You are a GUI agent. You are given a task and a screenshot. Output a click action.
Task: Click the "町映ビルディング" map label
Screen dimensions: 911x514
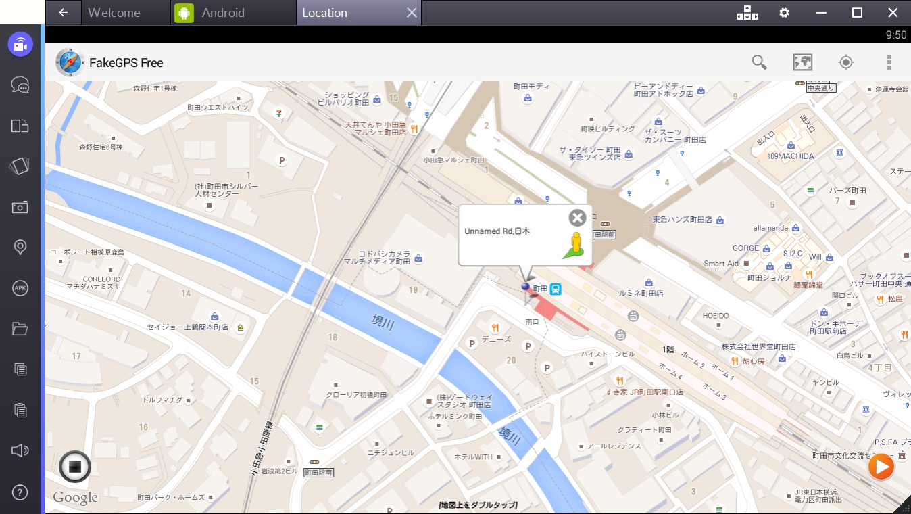pyautogui.click(x=608, y=129)
